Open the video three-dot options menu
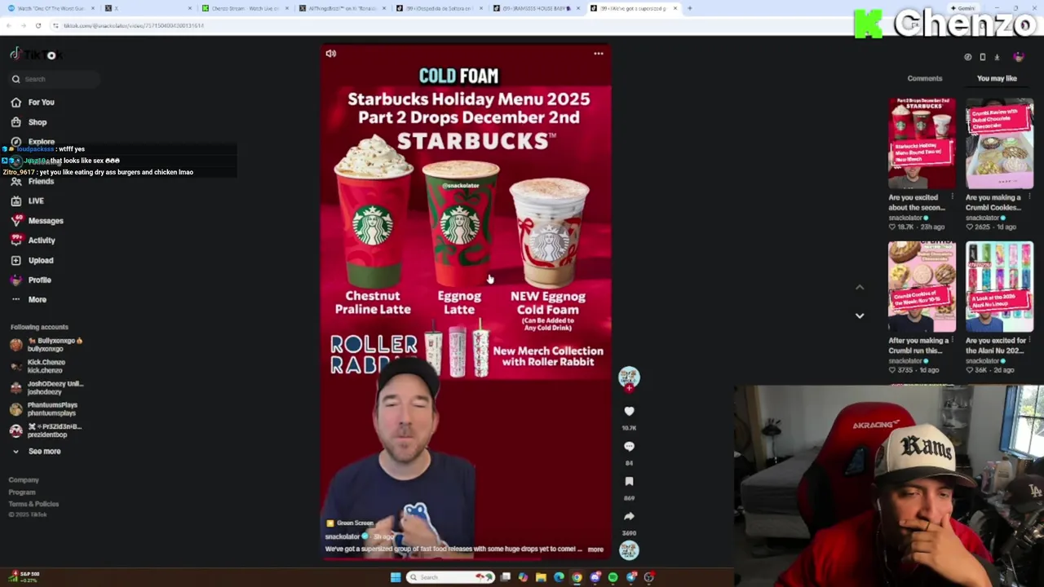This screenshot has height=587, width=1044. 598,54
